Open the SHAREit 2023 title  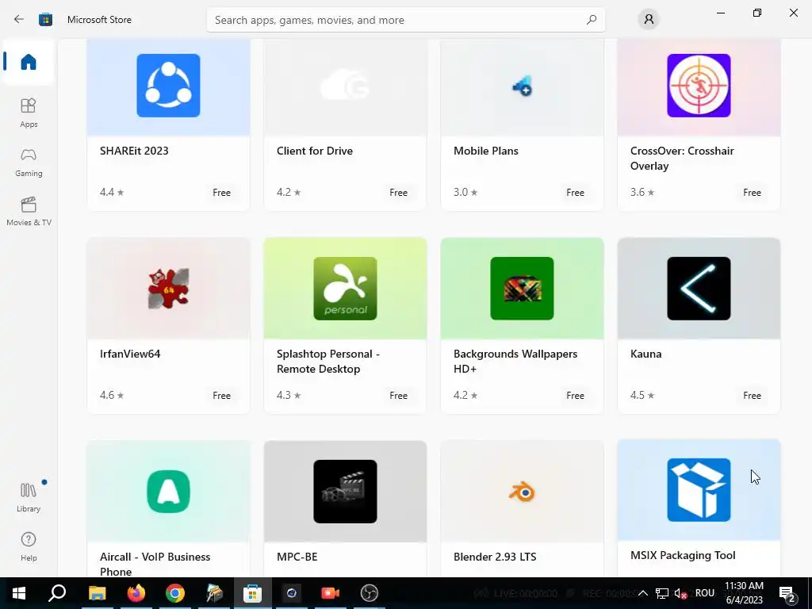(x=134, y=151)
